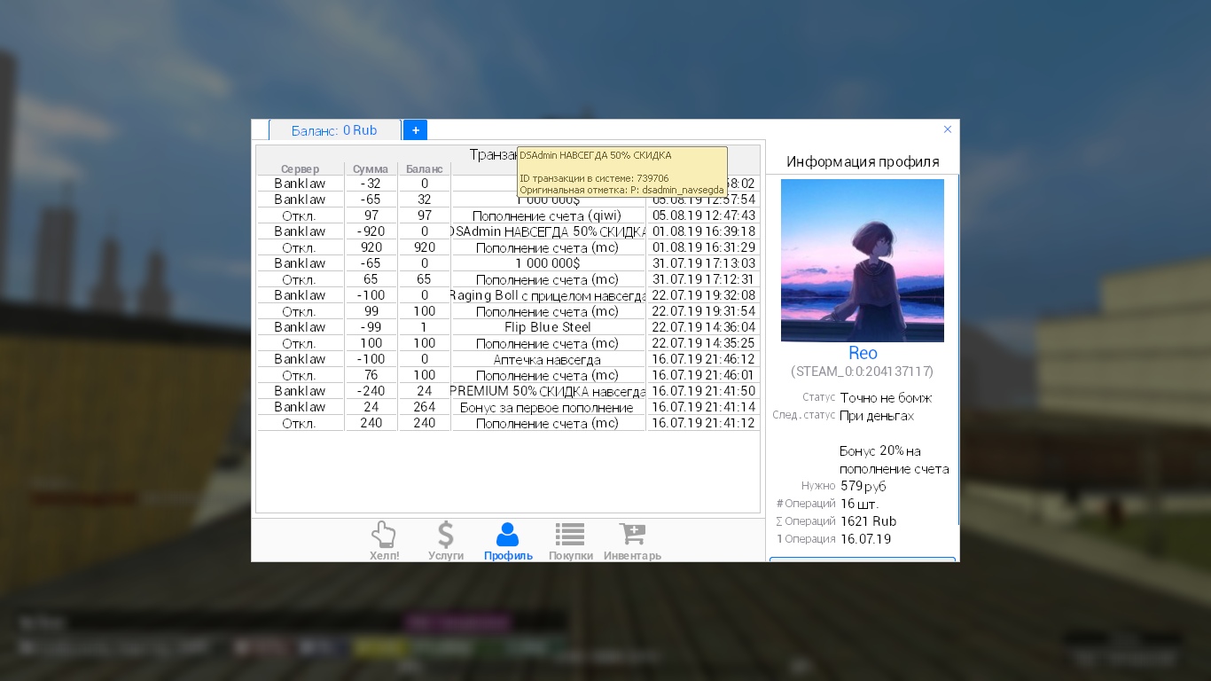Screen dimensions: 1211x681
Task: Open the Хелп! help section
Action: pyautogui.click(x=384, y=541)
